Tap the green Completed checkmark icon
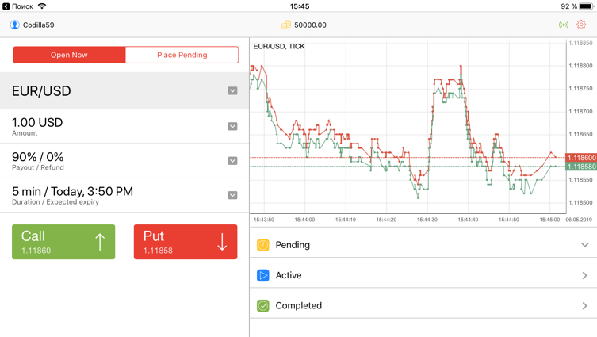 pos(262,306)
